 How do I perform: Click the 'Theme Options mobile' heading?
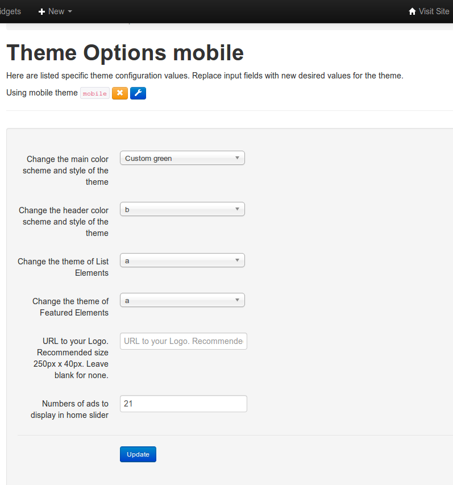[125, 53]
